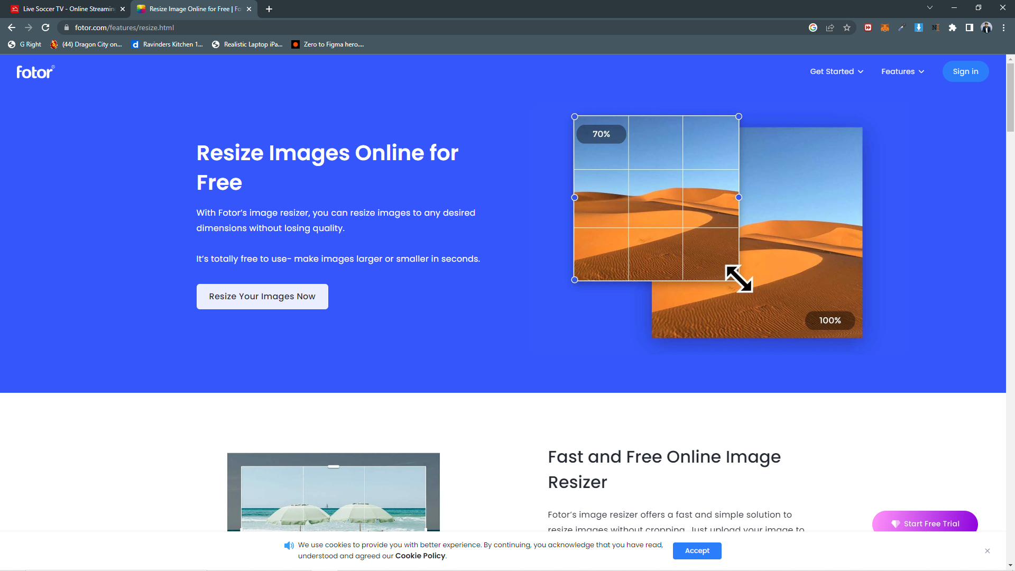Click the beach umbrellas preview image
The width and height of the screenshot is (1015, 571).
pos(334,492)
